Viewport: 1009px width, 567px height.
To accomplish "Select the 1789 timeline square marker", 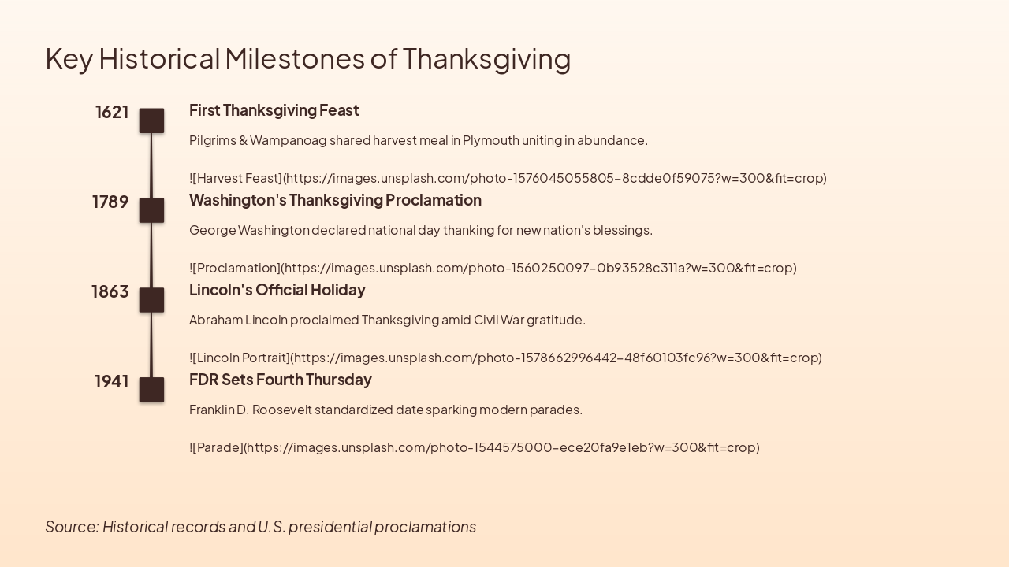I will pos(151,210).
